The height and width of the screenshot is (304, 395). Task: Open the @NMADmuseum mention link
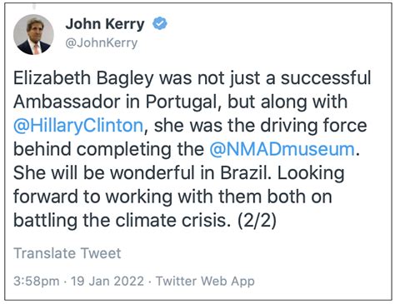click(282, 149)
